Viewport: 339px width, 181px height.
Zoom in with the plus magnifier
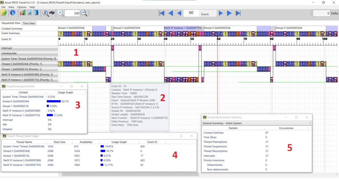click(x=60, y=13)
